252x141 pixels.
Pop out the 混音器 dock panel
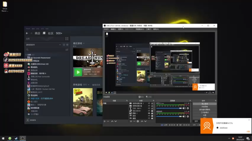[x=190, y=101]
